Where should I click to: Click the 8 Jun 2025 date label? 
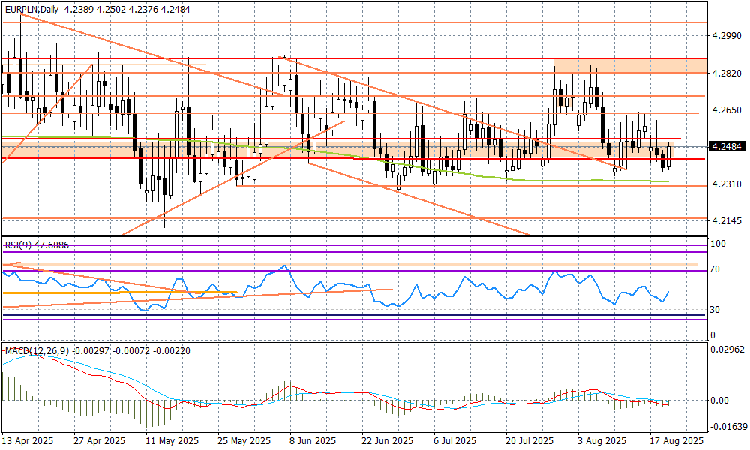[313, 440]
